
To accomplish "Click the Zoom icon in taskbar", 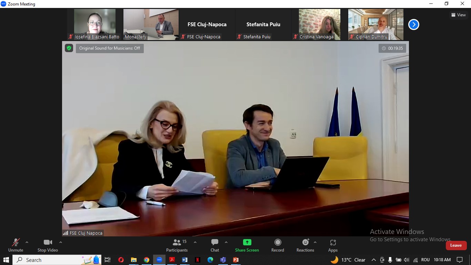I will [159, 260].
